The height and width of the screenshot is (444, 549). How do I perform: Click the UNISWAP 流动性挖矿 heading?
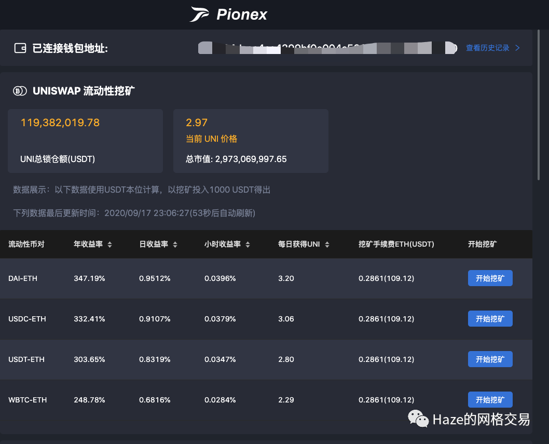point(84,91)
